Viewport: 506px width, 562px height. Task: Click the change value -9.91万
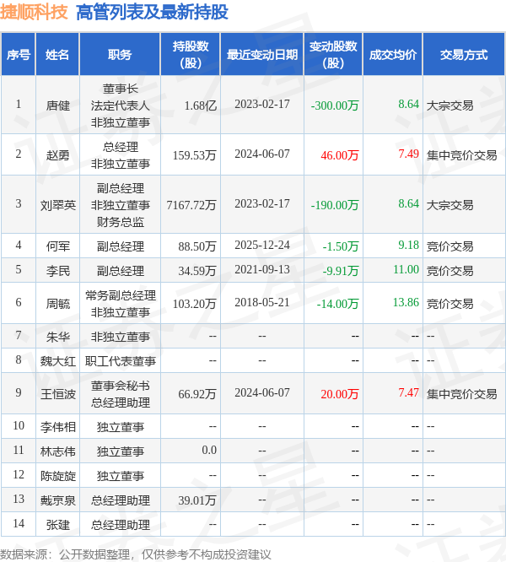point(340,271)
